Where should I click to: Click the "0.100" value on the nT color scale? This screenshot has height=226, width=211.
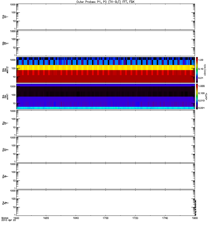tap(201, 93)
